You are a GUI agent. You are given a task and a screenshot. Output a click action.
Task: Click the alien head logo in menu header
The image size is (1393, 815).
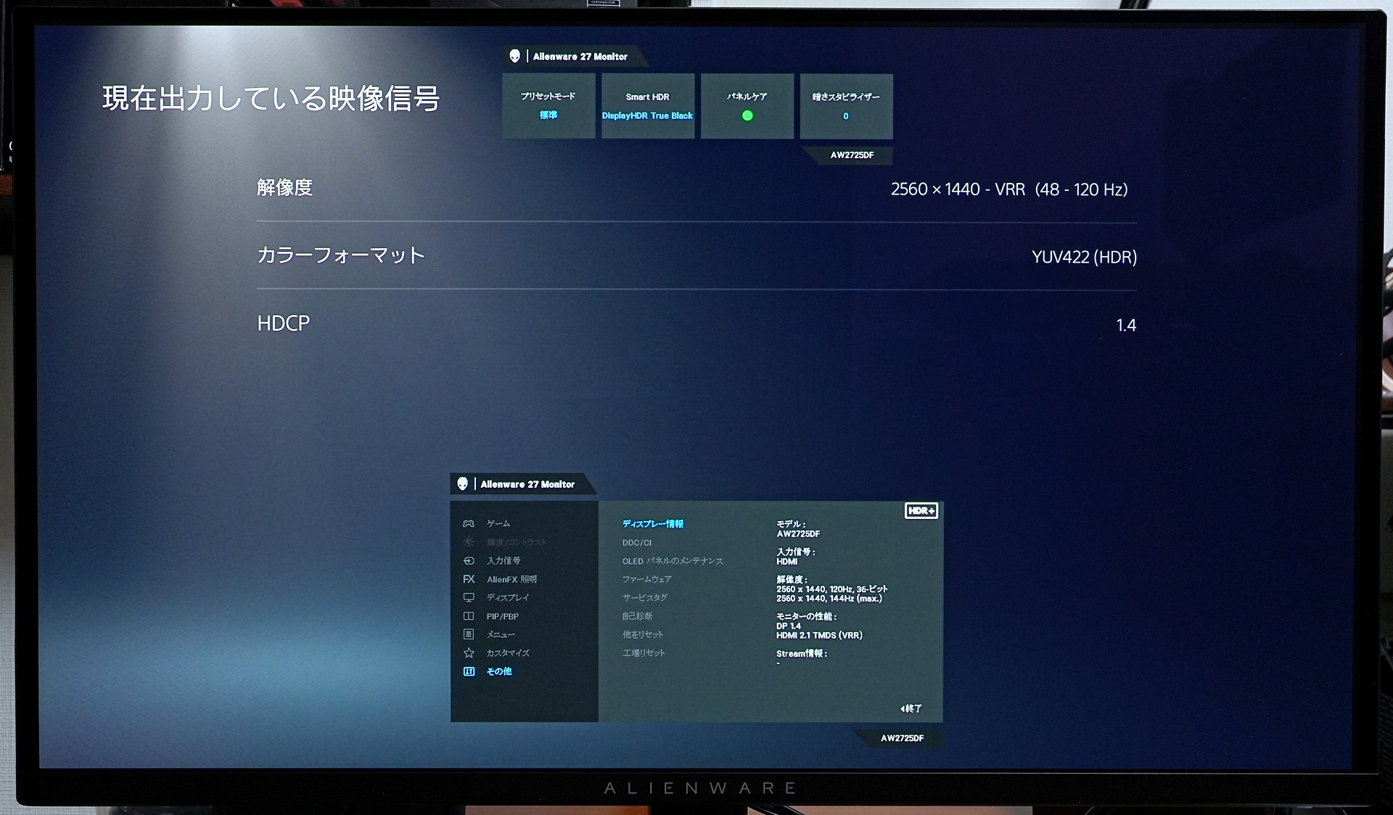[x=462, y=484]
